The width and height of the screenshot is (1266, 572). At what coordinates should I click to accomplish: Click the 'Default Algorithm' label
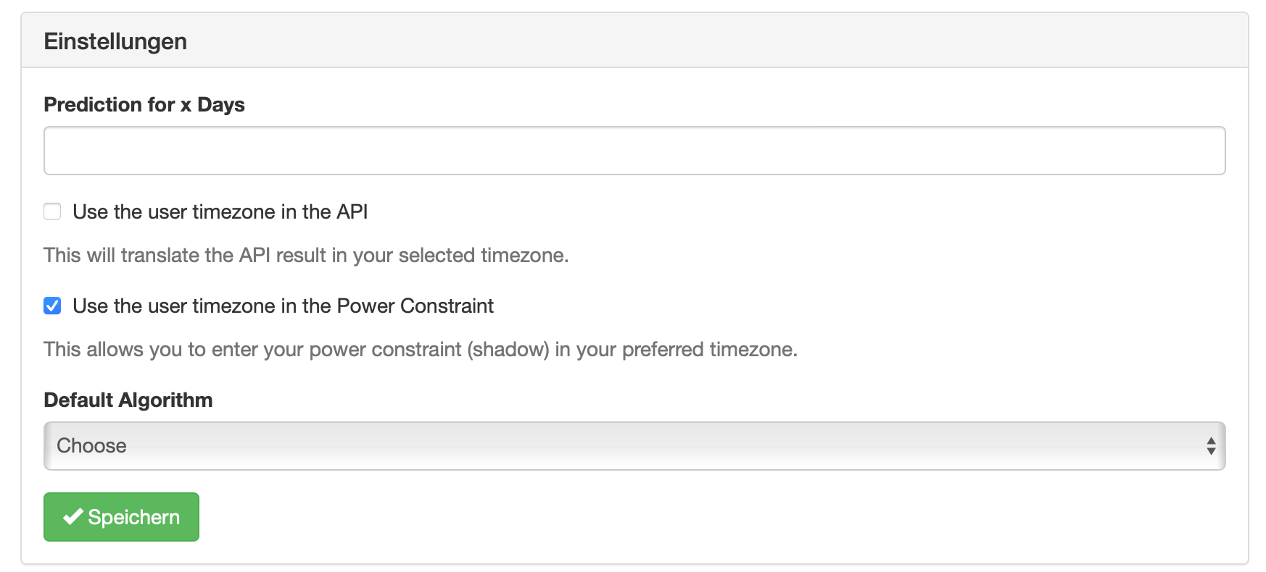(x=128, y=400)
